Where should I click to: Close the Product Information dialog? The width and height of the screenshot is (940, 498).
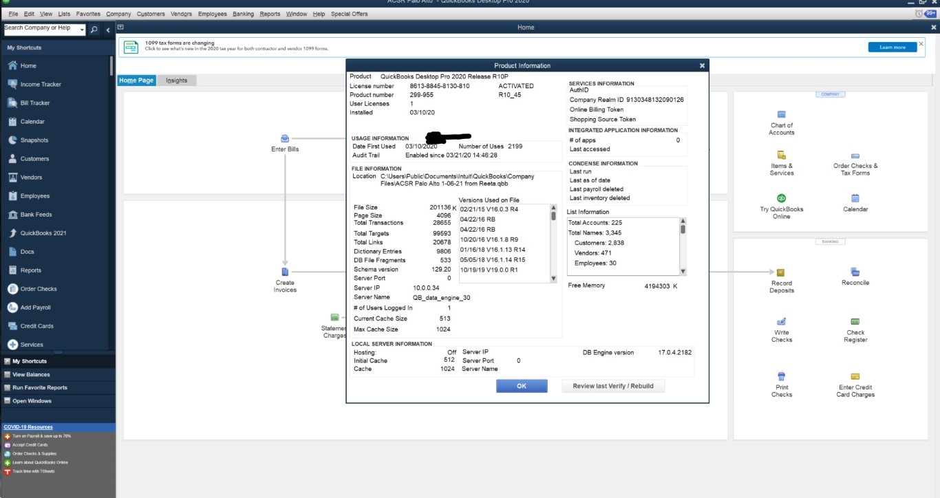click(702, 65)
